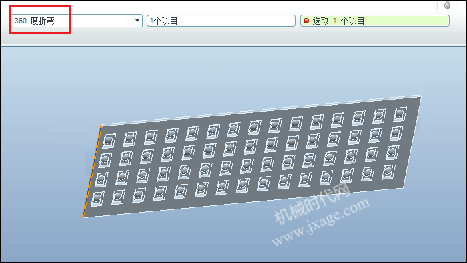Pick the dimple at the plate's upper-left corner
This screenshot has height=263, width=467.
click(109, 140)
